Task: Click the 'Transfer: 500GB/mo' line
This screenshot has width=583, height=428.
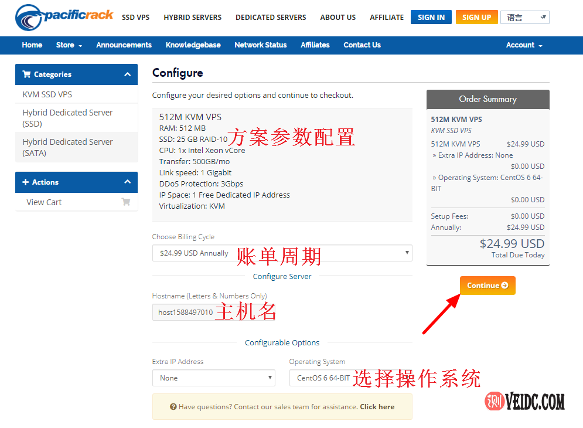Action: [195, 161]
